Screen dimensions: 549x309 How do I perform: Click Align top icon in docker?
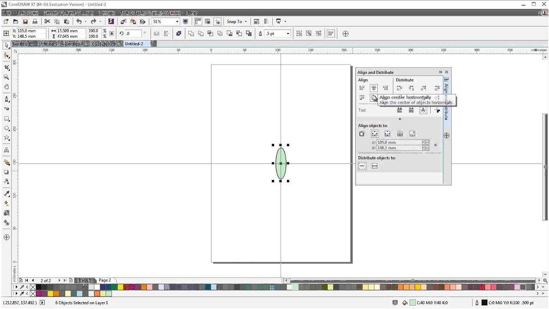362,98
